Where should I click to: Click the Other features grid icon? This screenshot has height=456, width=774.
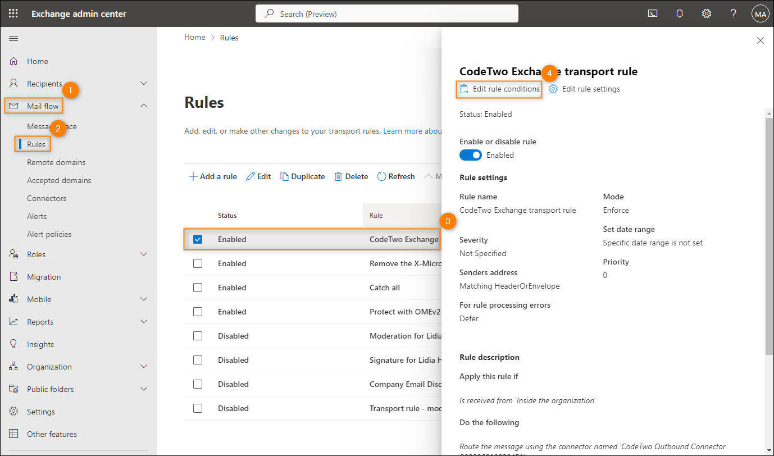pos(14,434)
